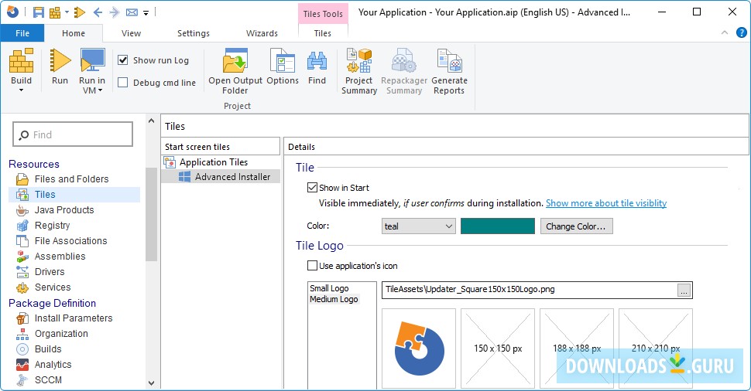Click the teal color swatch
Image resolution: width=751 pixels, height=391 pixels.
498,226
